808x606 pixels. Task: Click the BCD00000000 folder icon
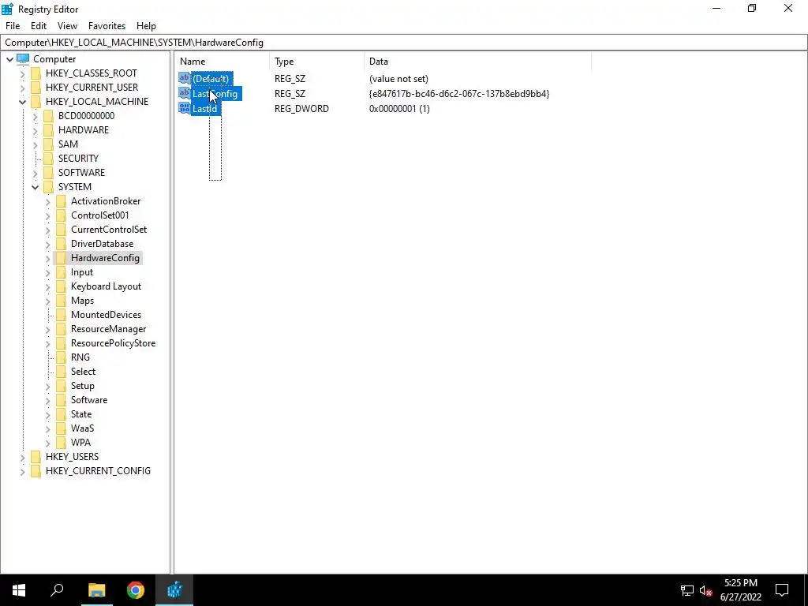48,115
